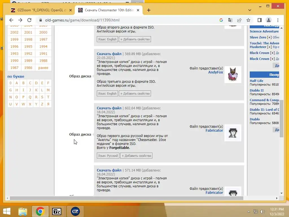Open Diablo II popular game link
Viewport: 289px width, 217px height.
coord(257,90)
